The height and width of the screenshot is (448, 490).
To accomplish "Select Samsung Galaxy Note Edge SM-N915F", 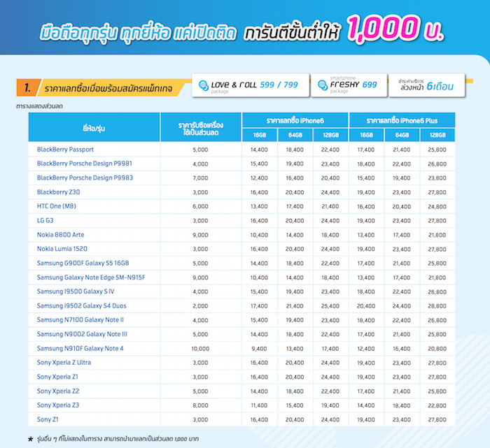I will click(91, 277).
